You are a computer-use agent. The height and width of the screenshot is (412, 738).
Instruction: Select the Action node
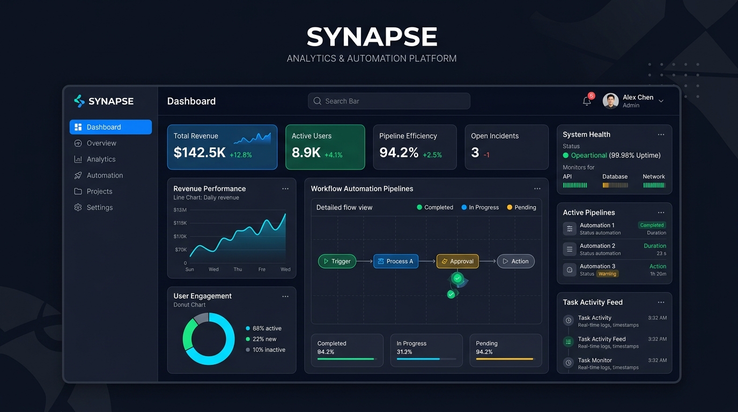click(x=515, y=261)
